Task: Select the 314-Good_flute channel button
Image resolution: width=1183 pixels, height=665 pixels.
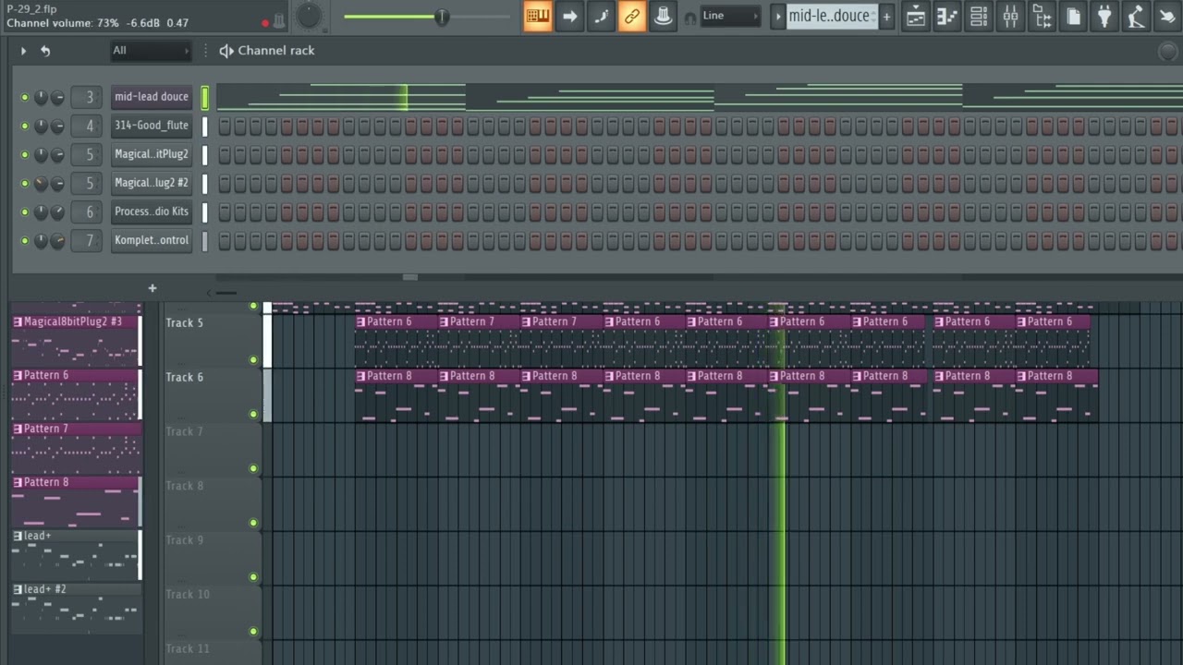Action: [152, 126]
